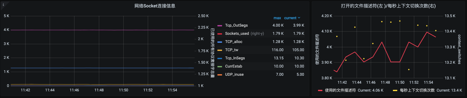Click the red Sockets_used color swatch
The image size is (467, 98).
point(220,34)
